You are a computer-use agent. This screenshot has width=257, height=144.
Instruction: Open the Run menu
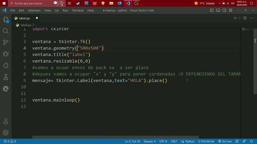pos(65,10)
